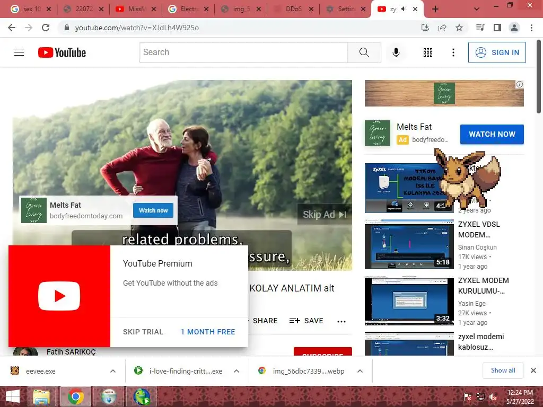
Task: Switch to the img_5 tab
Action: (241, 9)
